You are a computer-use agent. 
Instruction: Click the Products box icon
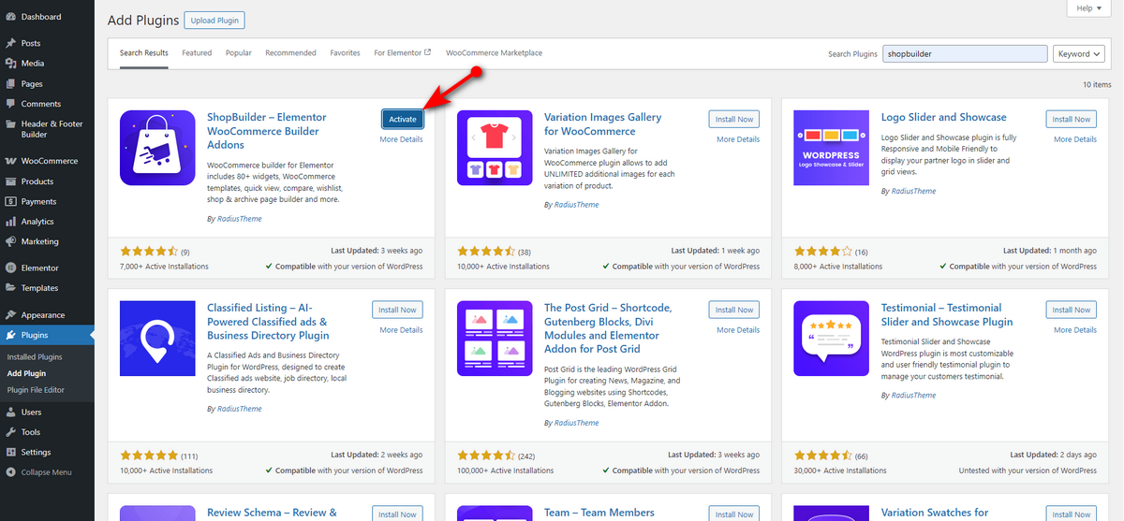pos(10,181)
